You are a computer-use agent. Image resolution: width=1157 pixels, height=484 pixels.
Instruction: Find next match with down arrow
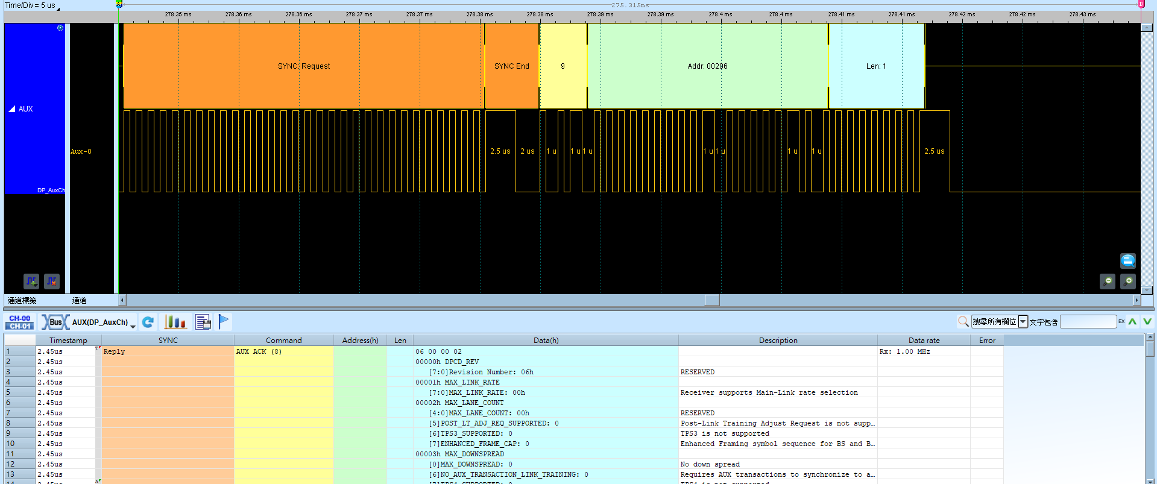coord(1147,322)
